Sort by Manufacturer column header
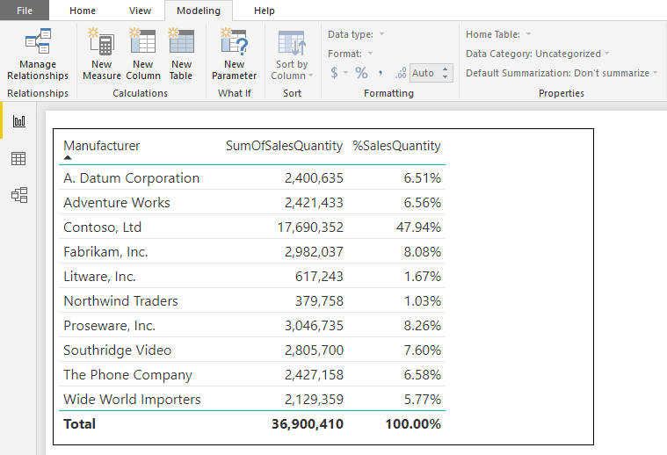The height and width of the screenshot is (455, 667). tap(102, 146)
